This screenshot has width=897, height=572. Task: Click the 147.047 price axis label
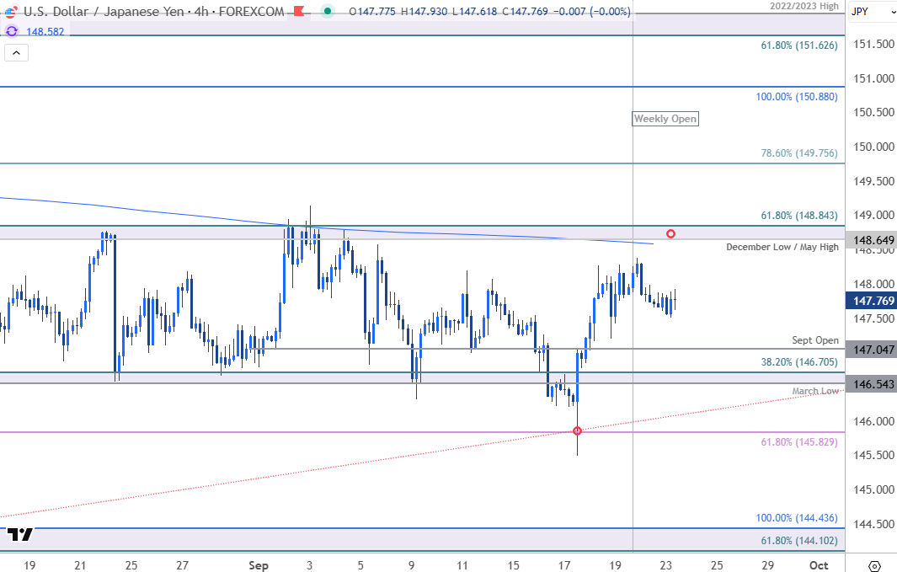pyautogui.click(x=873, y=349)
